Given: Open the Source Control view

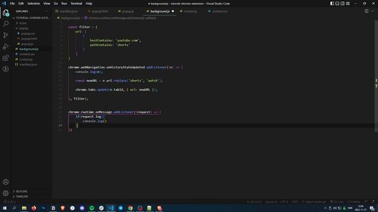Looking at the screenshot, I should pos(6,35).
